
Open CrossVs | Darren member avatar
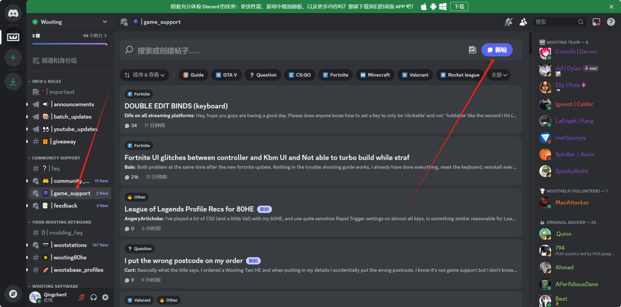(x=545, y=53)
